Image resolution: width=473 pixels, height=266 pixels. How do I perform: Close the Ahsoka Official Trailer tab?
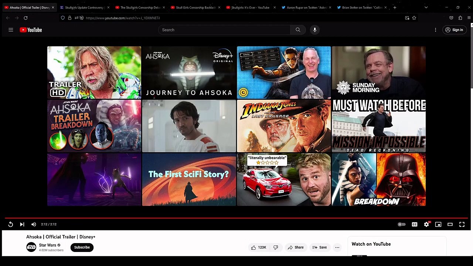(x=53, y=7)
